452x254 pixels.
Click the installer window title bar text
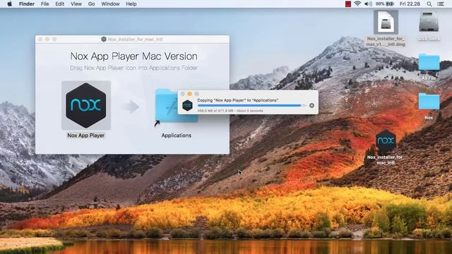[135, 40]
